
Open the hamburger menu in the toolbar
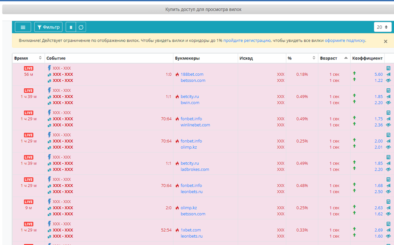pos(23,27)
